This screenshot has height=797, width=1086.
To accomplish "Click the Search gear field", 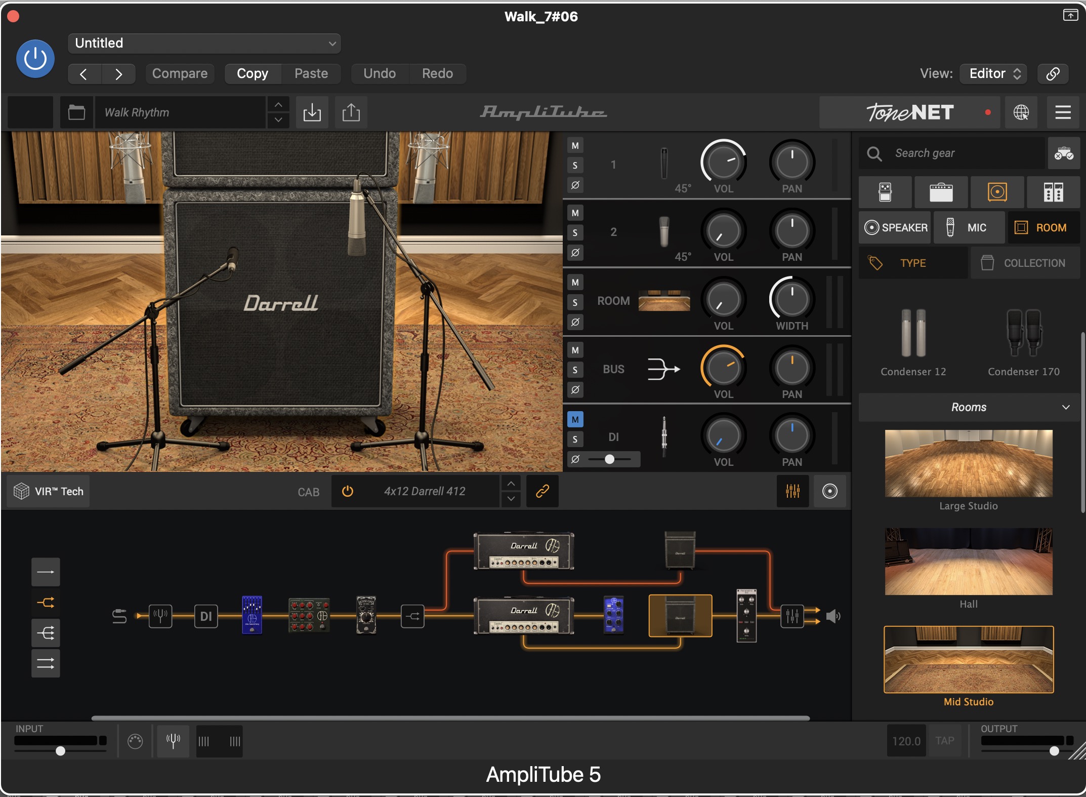I will point(952,153).
